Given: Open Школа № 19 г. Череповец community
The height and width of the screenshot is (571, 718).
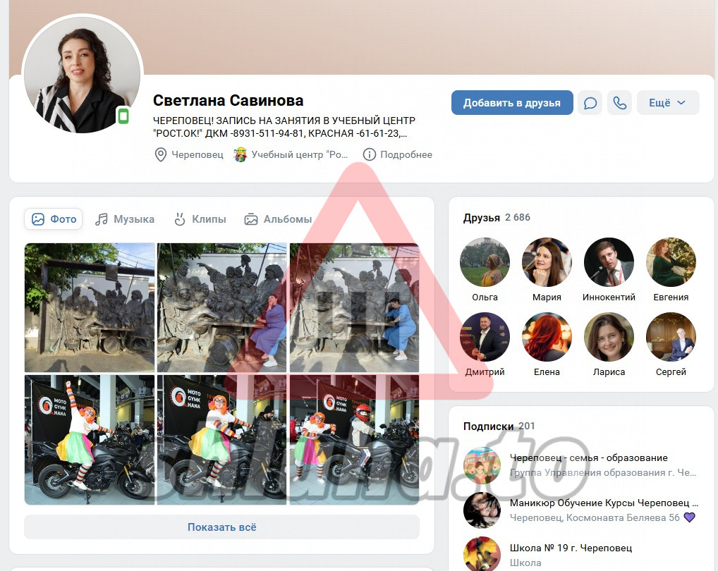Looking at the screenshot, I should click(x=571, y=548).
